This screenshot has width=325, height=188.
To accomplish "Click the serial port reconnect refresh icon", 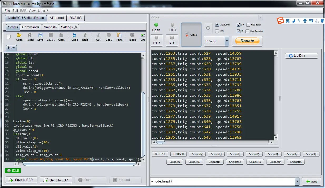I will tap(208, 28).
